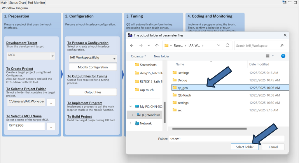Open the MCU development target dropdown
This screenshot has width=299, height=163.
[x=53, y=56]
